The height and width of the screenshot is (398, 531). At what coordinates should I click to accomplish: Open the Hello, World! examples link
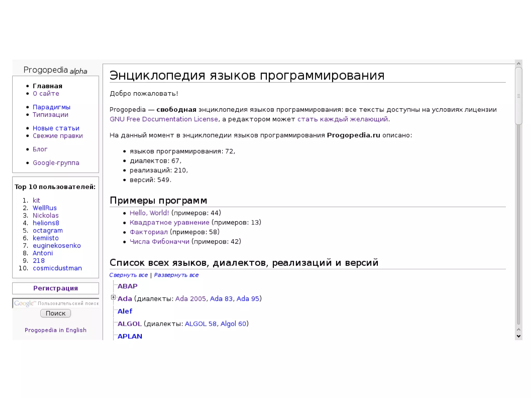pyautogui.click(x=149, y=213)
